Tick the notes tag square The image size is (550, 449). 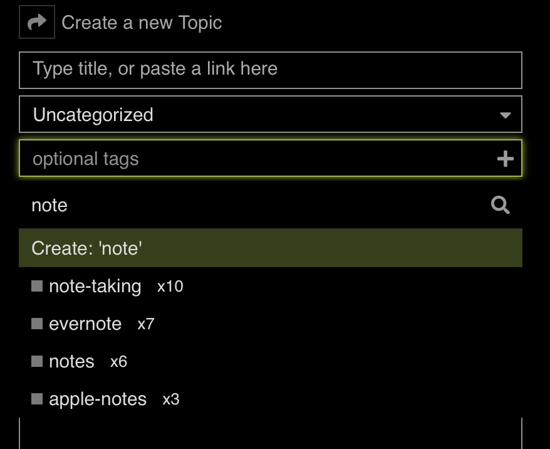[x=37, y=361]
